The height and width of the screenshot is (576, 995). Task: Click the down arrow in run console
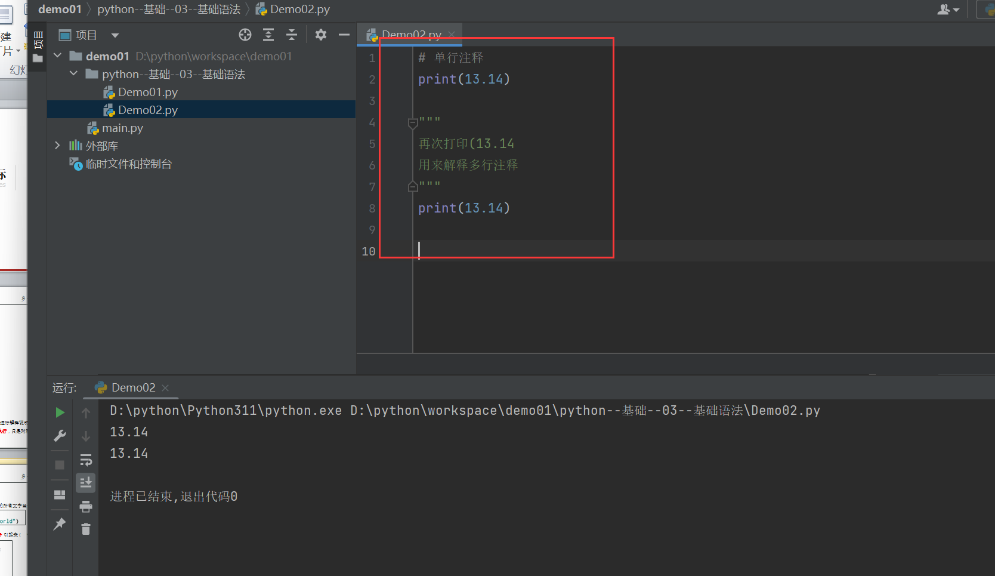(86, 436)
